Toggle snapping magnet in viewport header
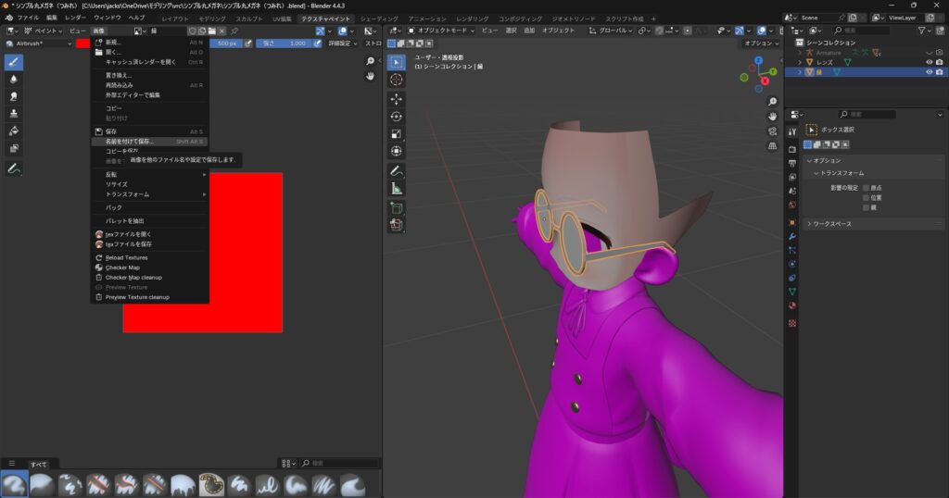 point(659,31)
